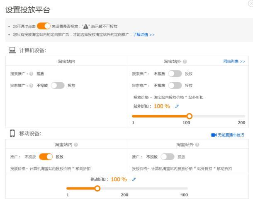The width and height of the screenshot is (253, 199).
Task: Close the 设置投放平台 dialog
Action: [250, 2]
